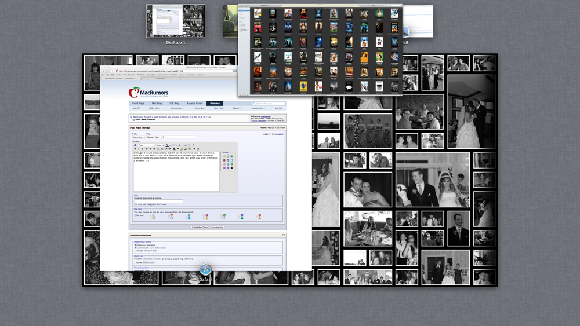This screenshot has height=326, width=580.
Task: Click the Search Forums field
Action: coord(269,104)
